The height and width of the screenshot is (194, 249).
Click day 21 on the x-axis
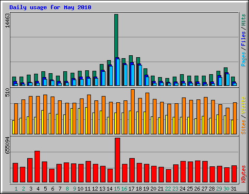(160, 189)
